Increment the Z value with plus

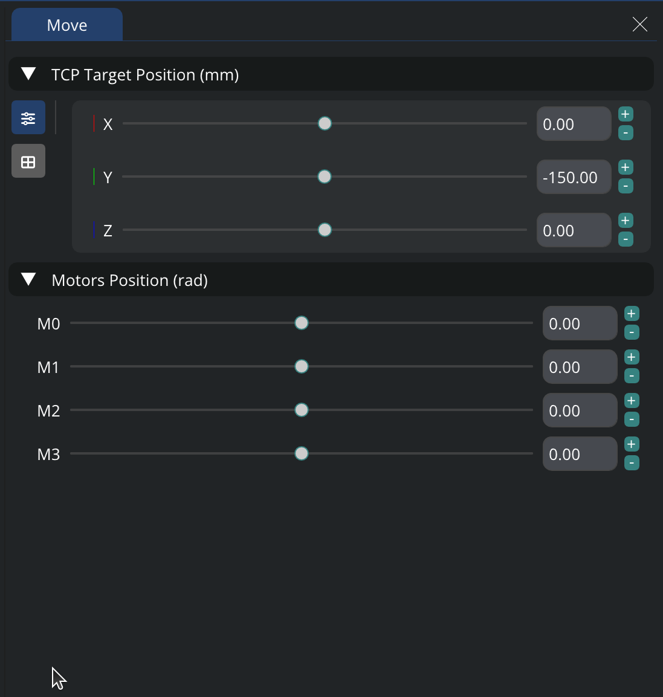[x=626, y=221]
